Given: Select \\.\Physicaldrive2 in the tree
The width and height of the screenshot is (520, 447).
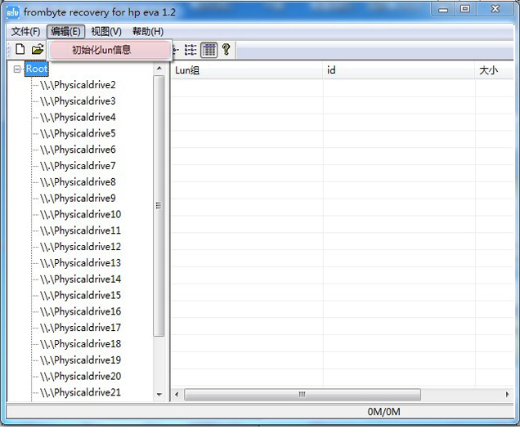Looking at the screenshot, I should click(78, 85).
